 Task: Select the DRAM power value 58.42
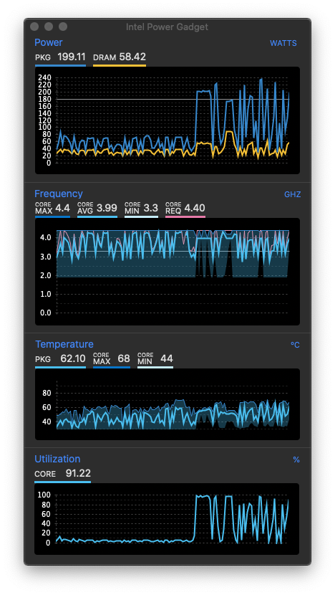[132, 57]
